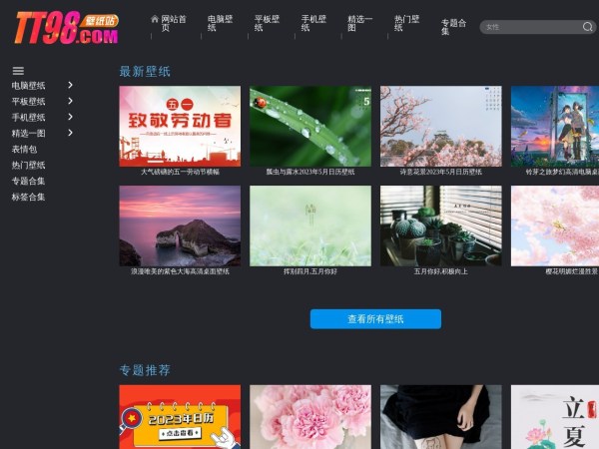Click the search magnifier icon
The image size is (599, 449).
(588, 27)
